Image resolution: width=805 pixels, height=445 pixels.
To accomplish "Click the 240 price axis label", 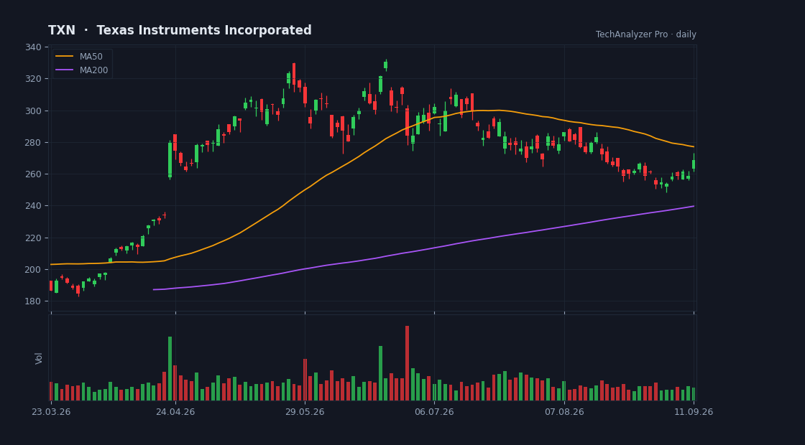I will pyautogui.click(x=33, y=206).
